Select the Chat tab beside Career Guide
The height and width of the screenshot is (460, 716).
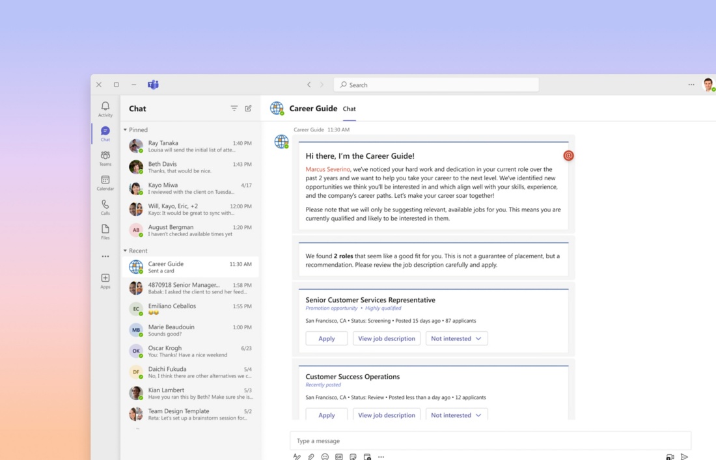[x=350, y=109]
